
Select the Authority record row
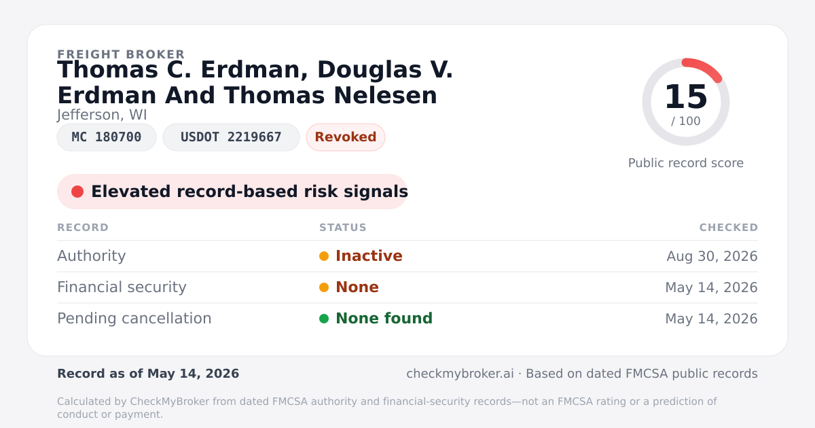[x=407, y=256]
